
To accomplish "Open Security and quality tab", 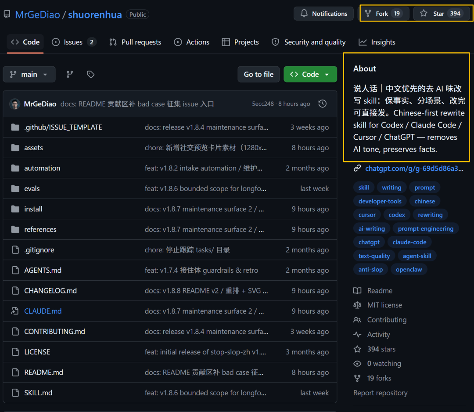I will 309,42.
